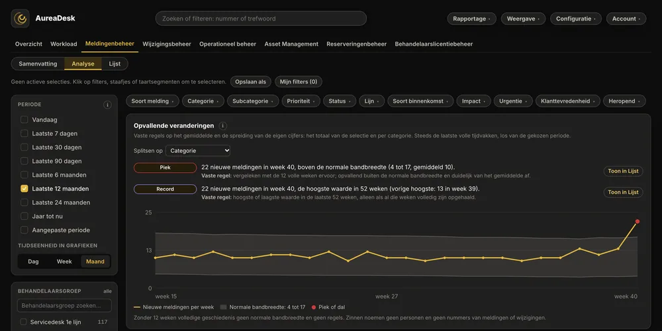Expand the Status filter

pos(340,101)
